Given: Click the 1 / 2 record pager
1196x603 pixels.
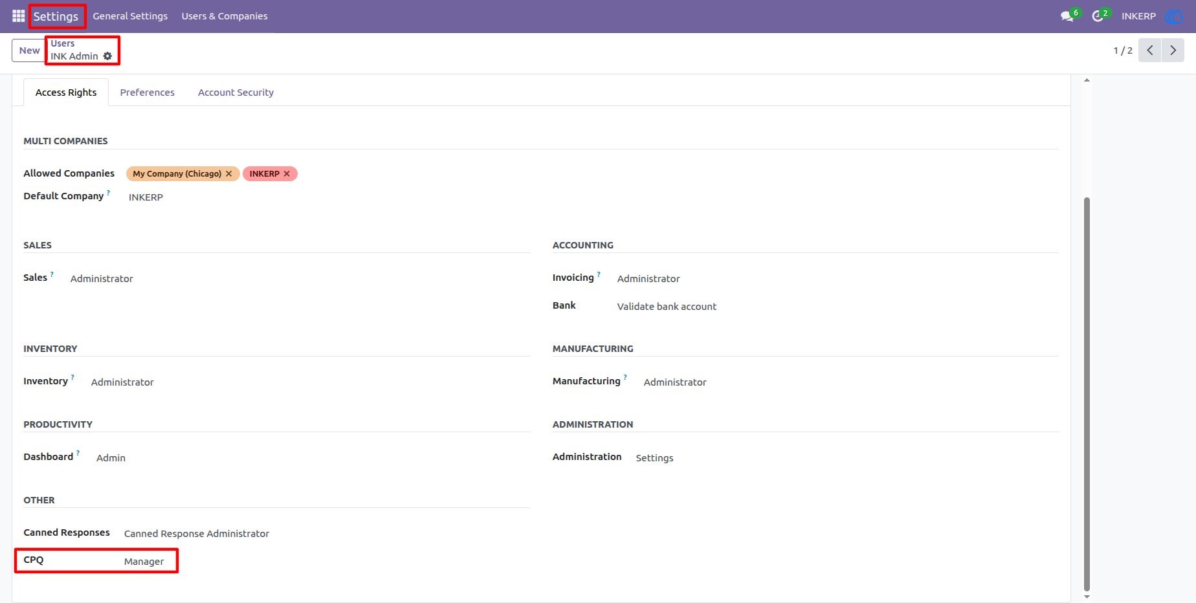Looking at the screenshot, I should (x=1123, y=50).
